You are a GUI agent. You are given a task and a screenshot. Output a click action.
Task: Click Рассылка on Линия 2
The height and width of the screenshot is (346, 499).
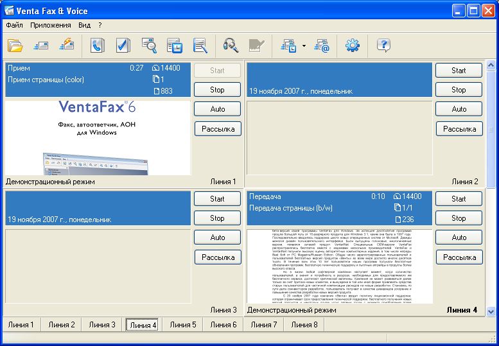coord(459,129)
